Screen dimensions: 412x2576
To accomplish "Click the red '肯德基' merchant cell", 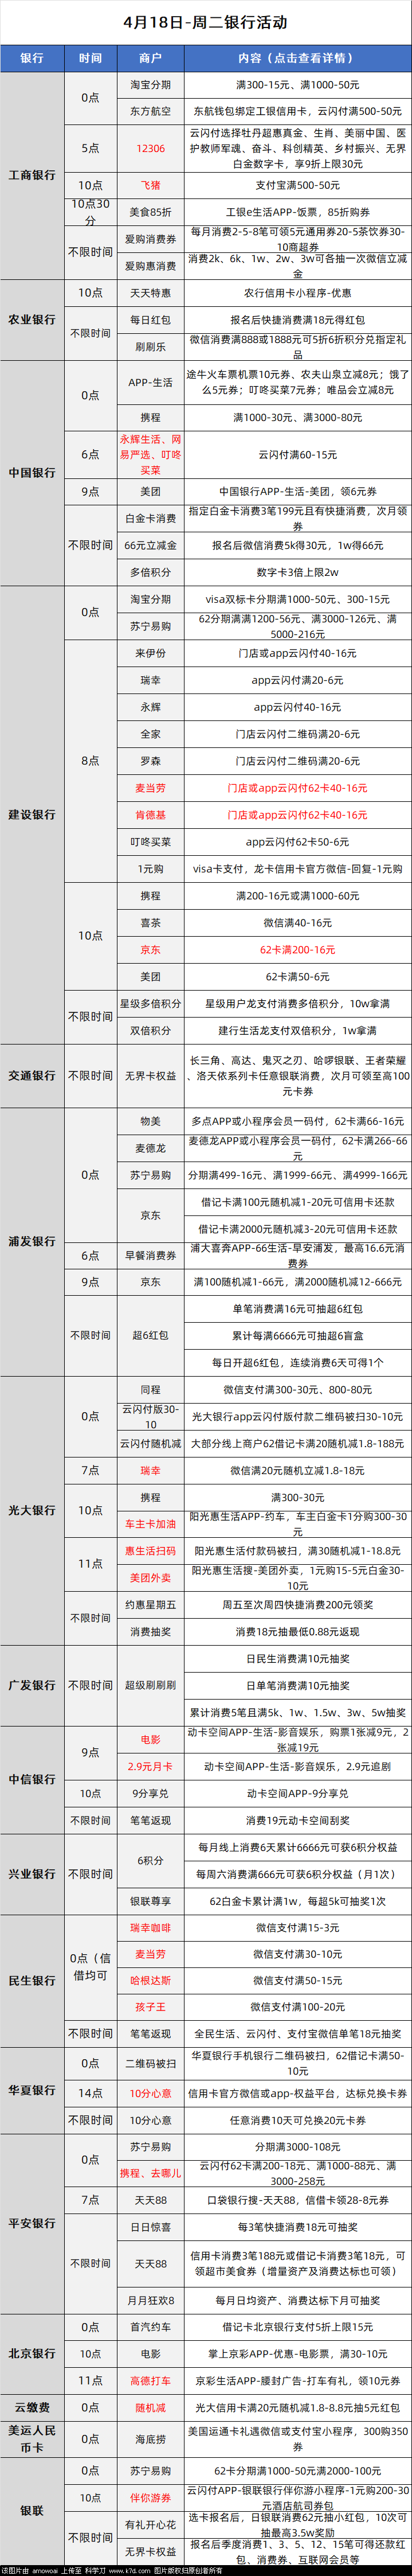I will (150, 815).
